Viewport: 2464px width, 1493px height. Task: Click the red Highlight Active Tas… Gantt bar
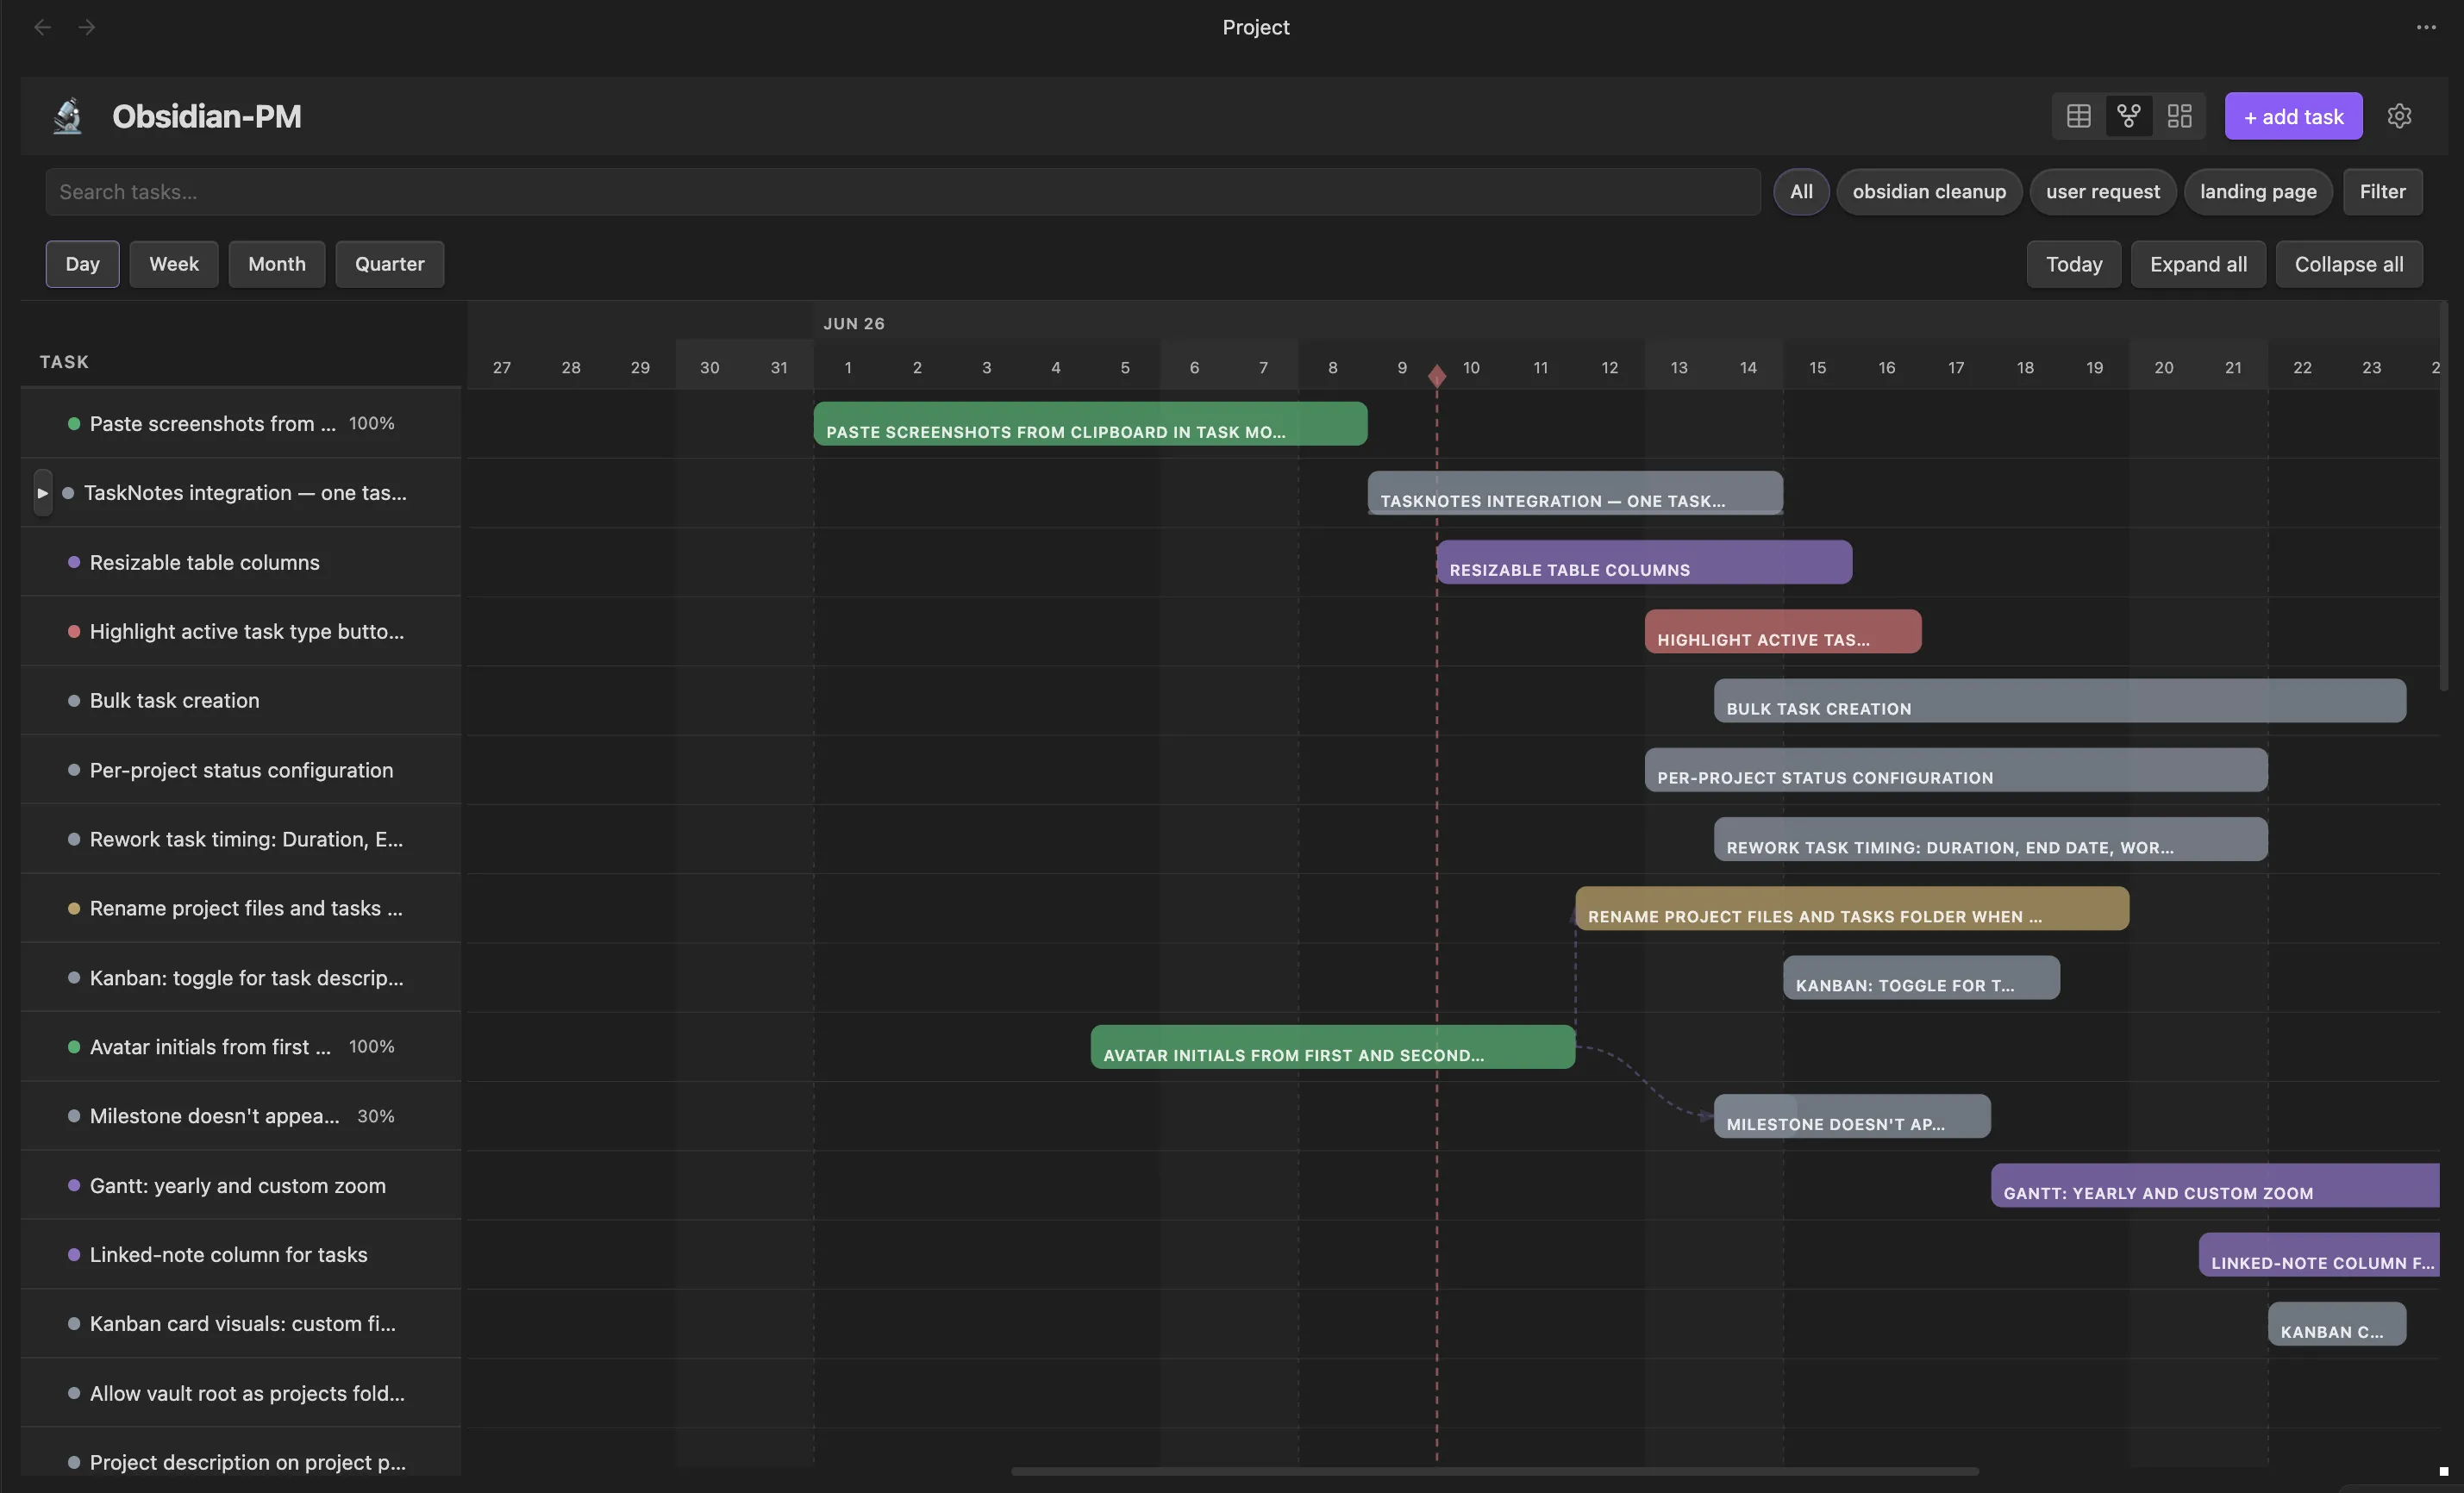1783,631
